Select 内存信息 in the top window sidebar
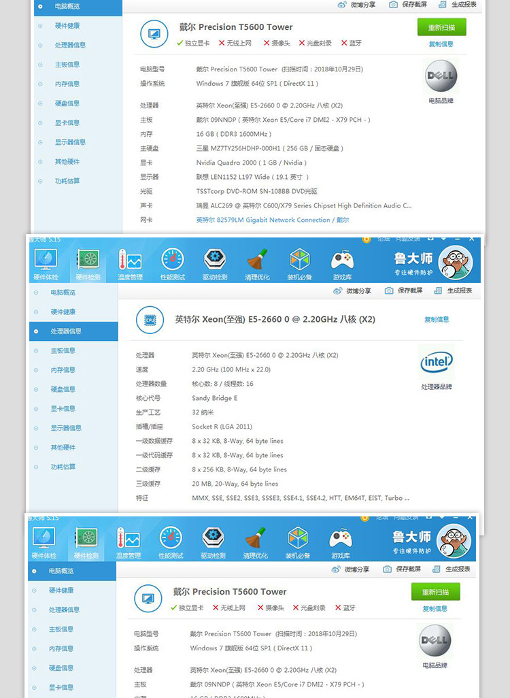 click(78, 84)
